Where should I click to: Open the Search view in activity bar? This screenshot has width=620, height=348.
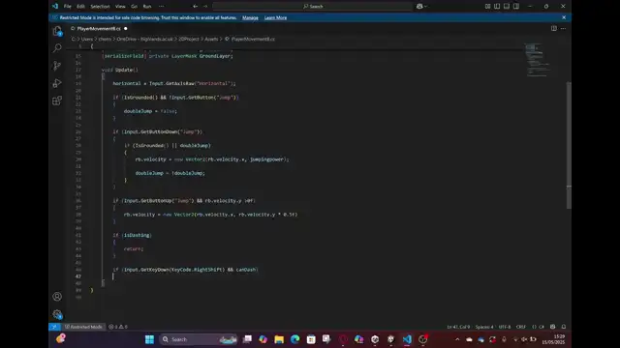57,48
